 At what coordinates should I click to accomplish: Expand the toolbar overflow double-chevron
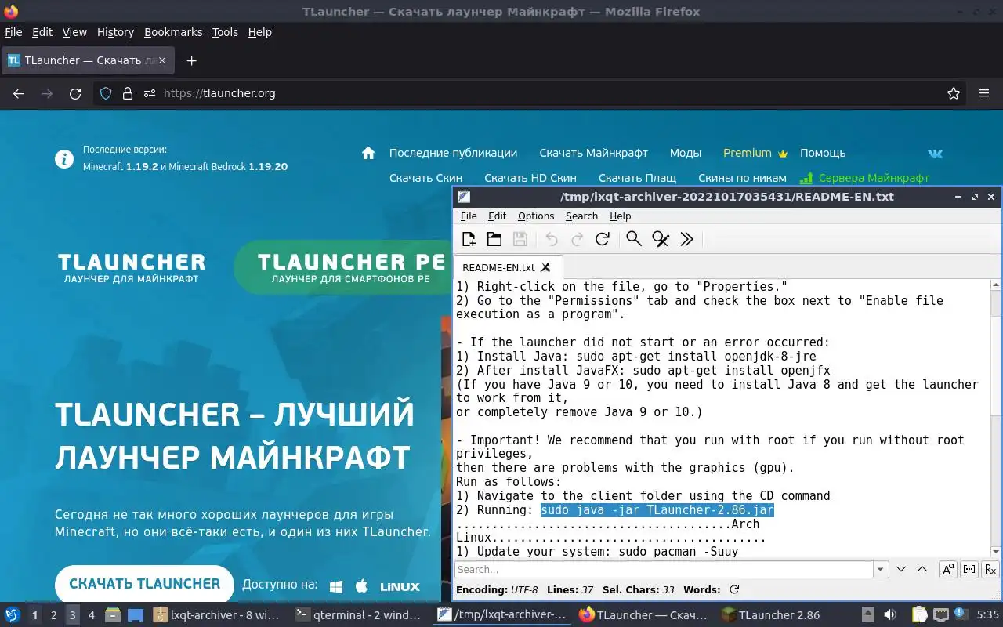click(686, 239)
